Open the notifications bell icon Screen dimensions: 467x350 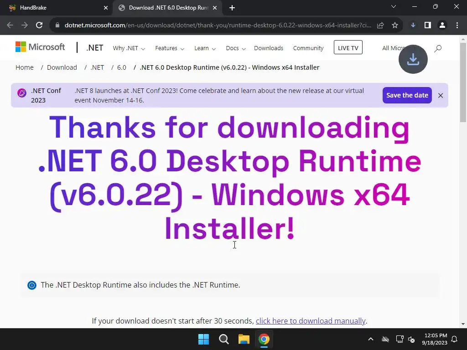(x=455, y=339)
